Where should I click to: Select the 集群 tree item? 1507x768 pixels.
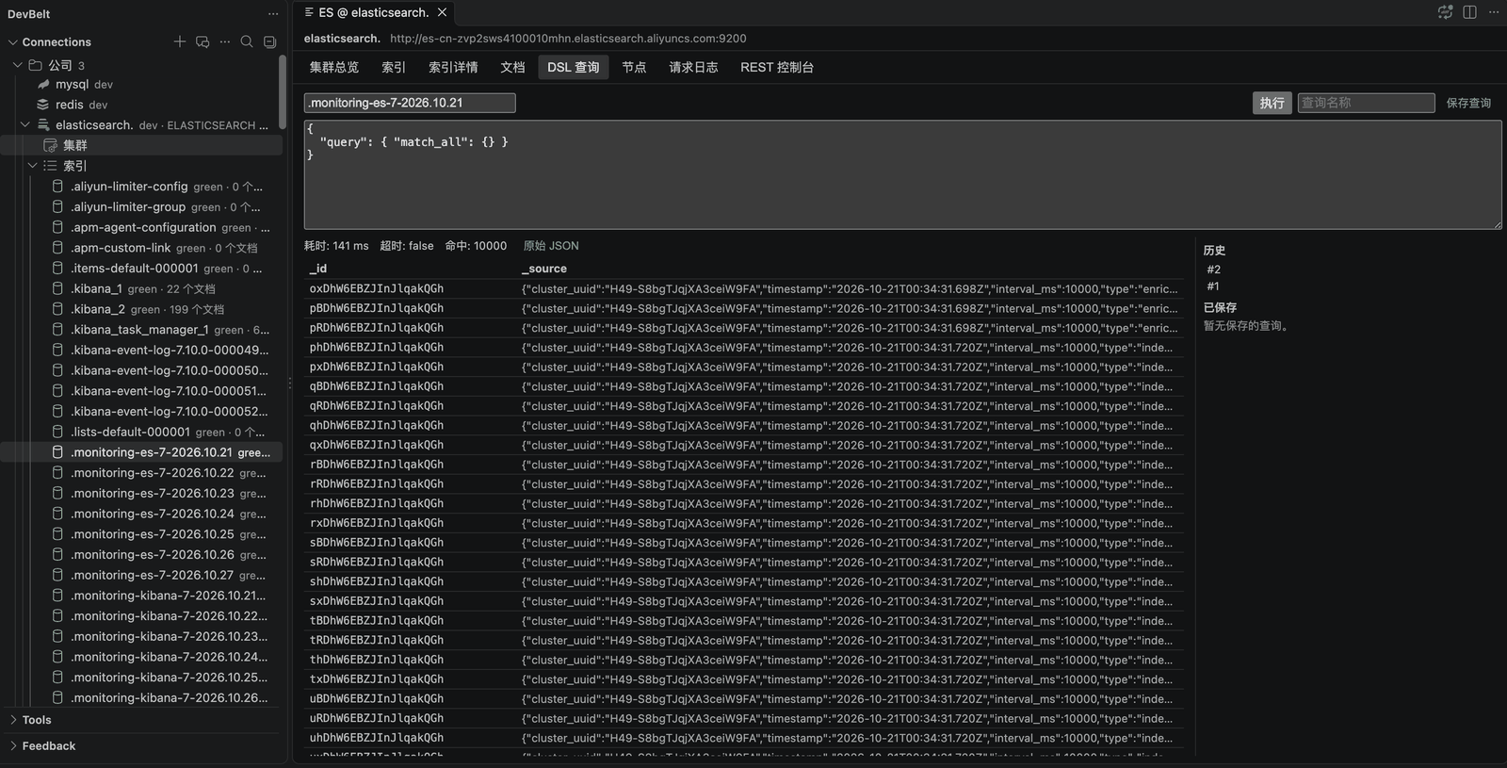click(x=141, y=145)
